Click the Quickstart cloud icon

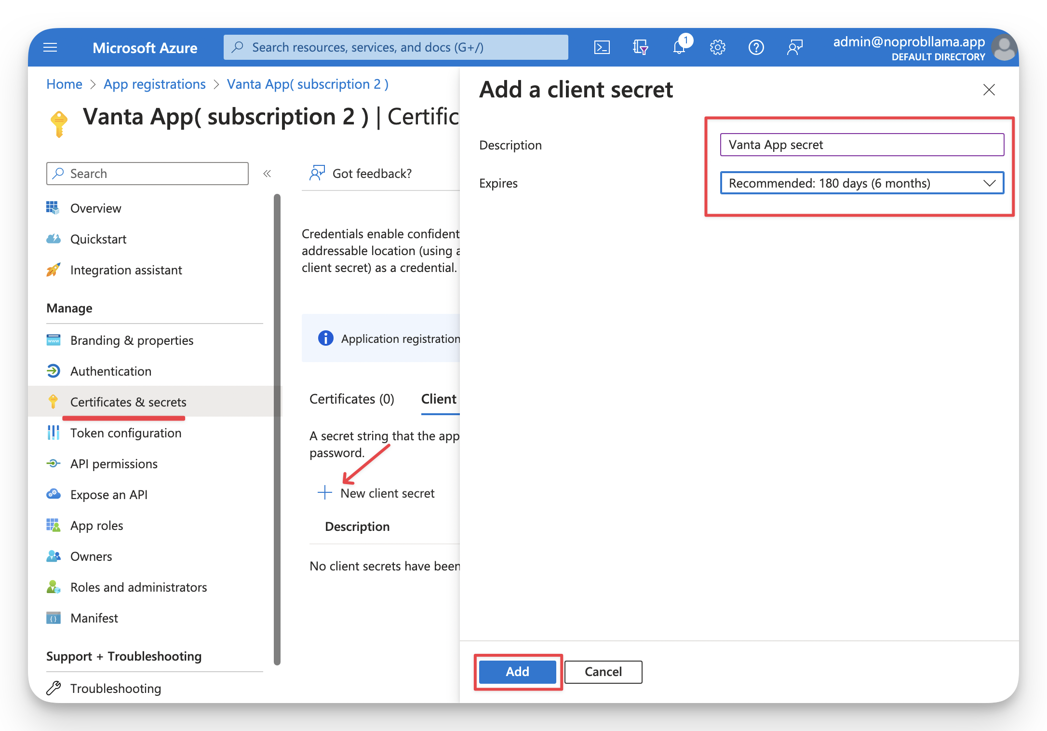(x=53, y=239)
